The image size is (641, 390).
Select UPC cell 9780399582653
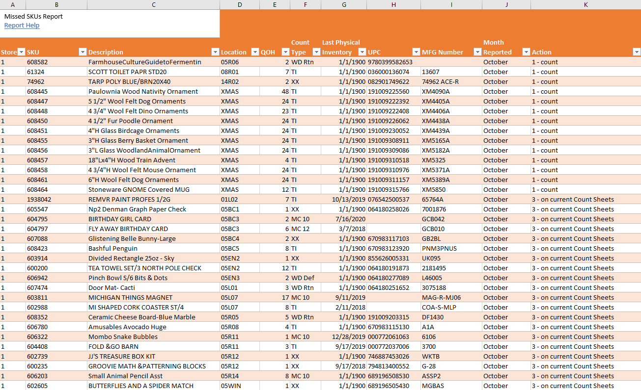click(393, 62)
